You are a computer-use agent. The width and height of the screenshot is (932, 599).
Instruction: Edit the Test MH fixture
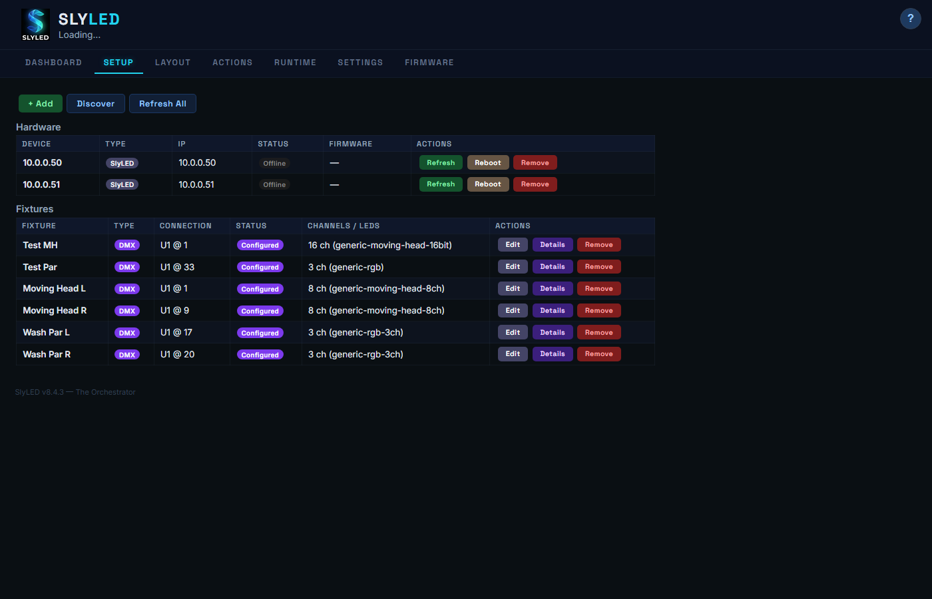click(513, 245)
